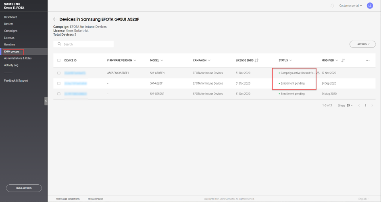This screenshot has height=202, width=381.
Task: Open Licenses in the sidebar
Action: (9, 38)
